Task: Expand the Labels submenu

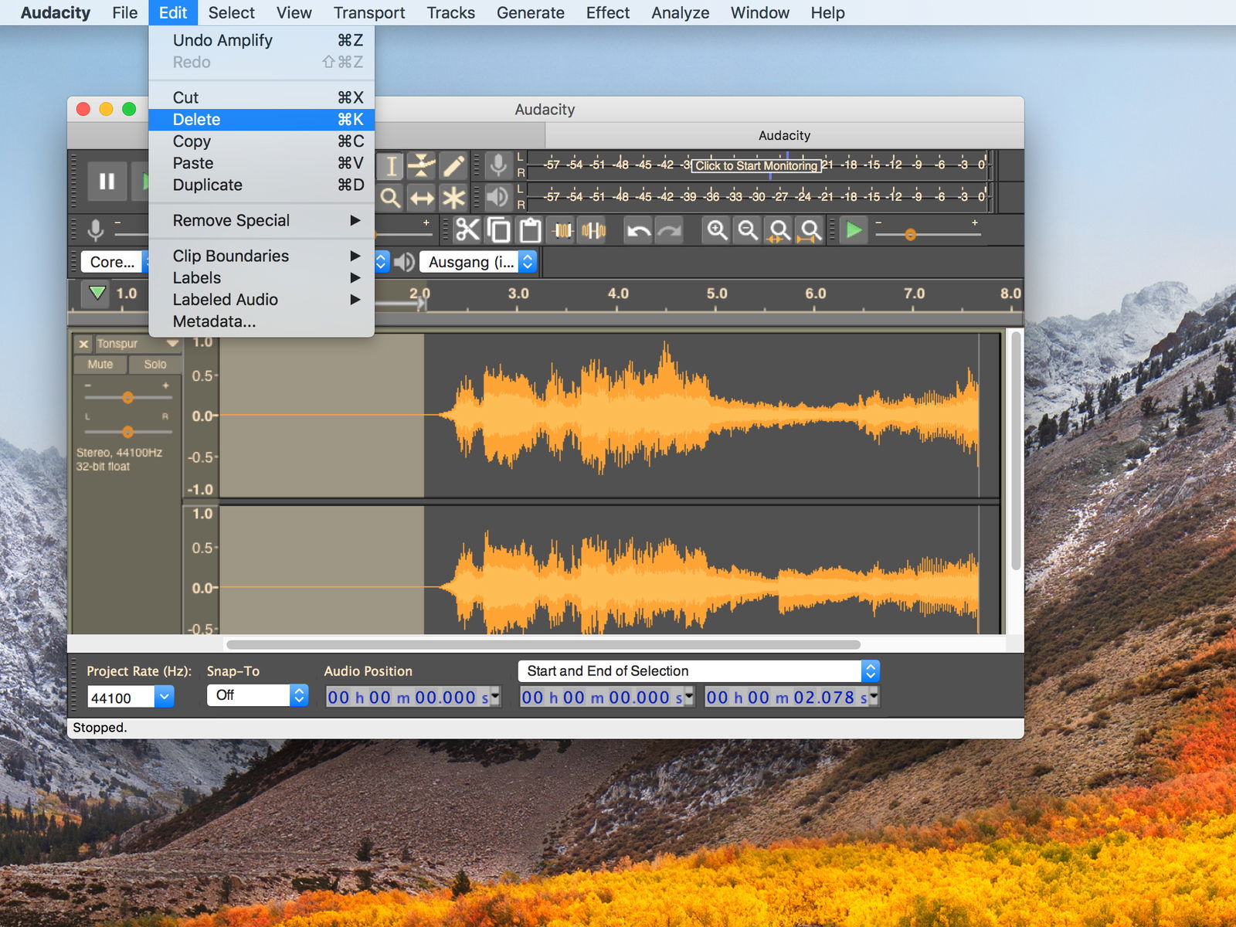Action: (x=262, y=277)
